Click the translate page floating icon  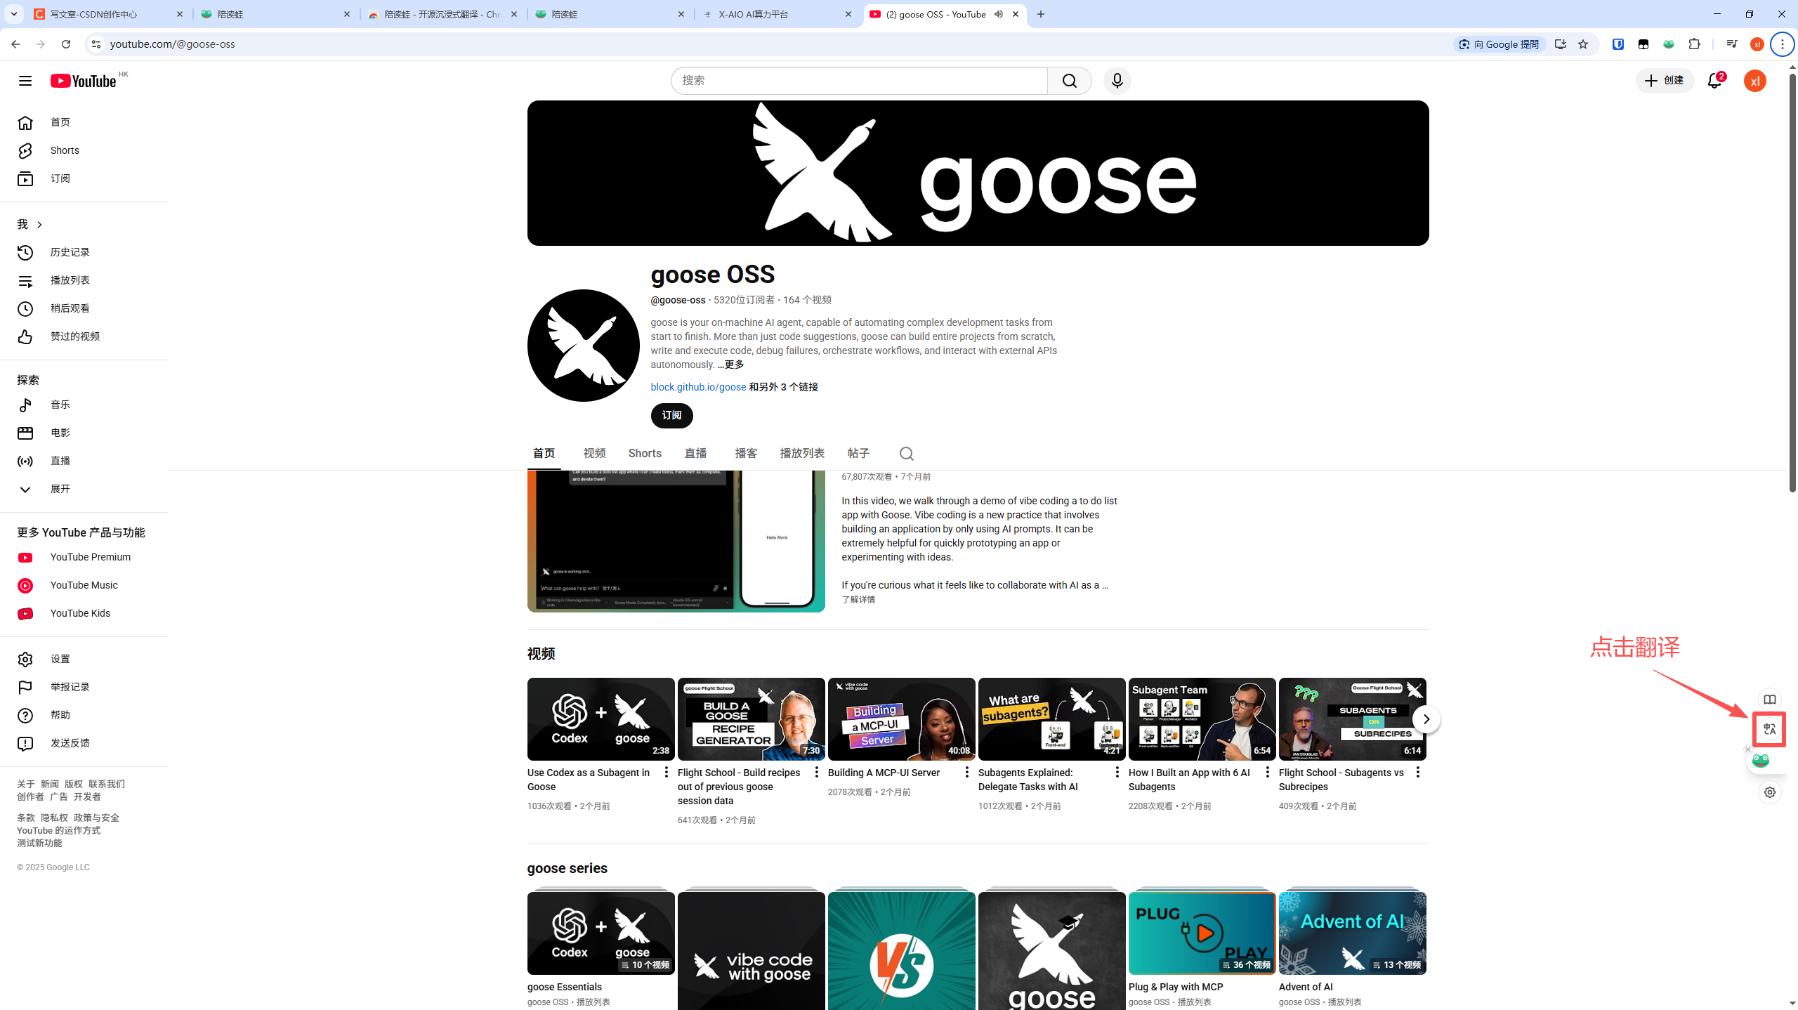coord(1769,729)
